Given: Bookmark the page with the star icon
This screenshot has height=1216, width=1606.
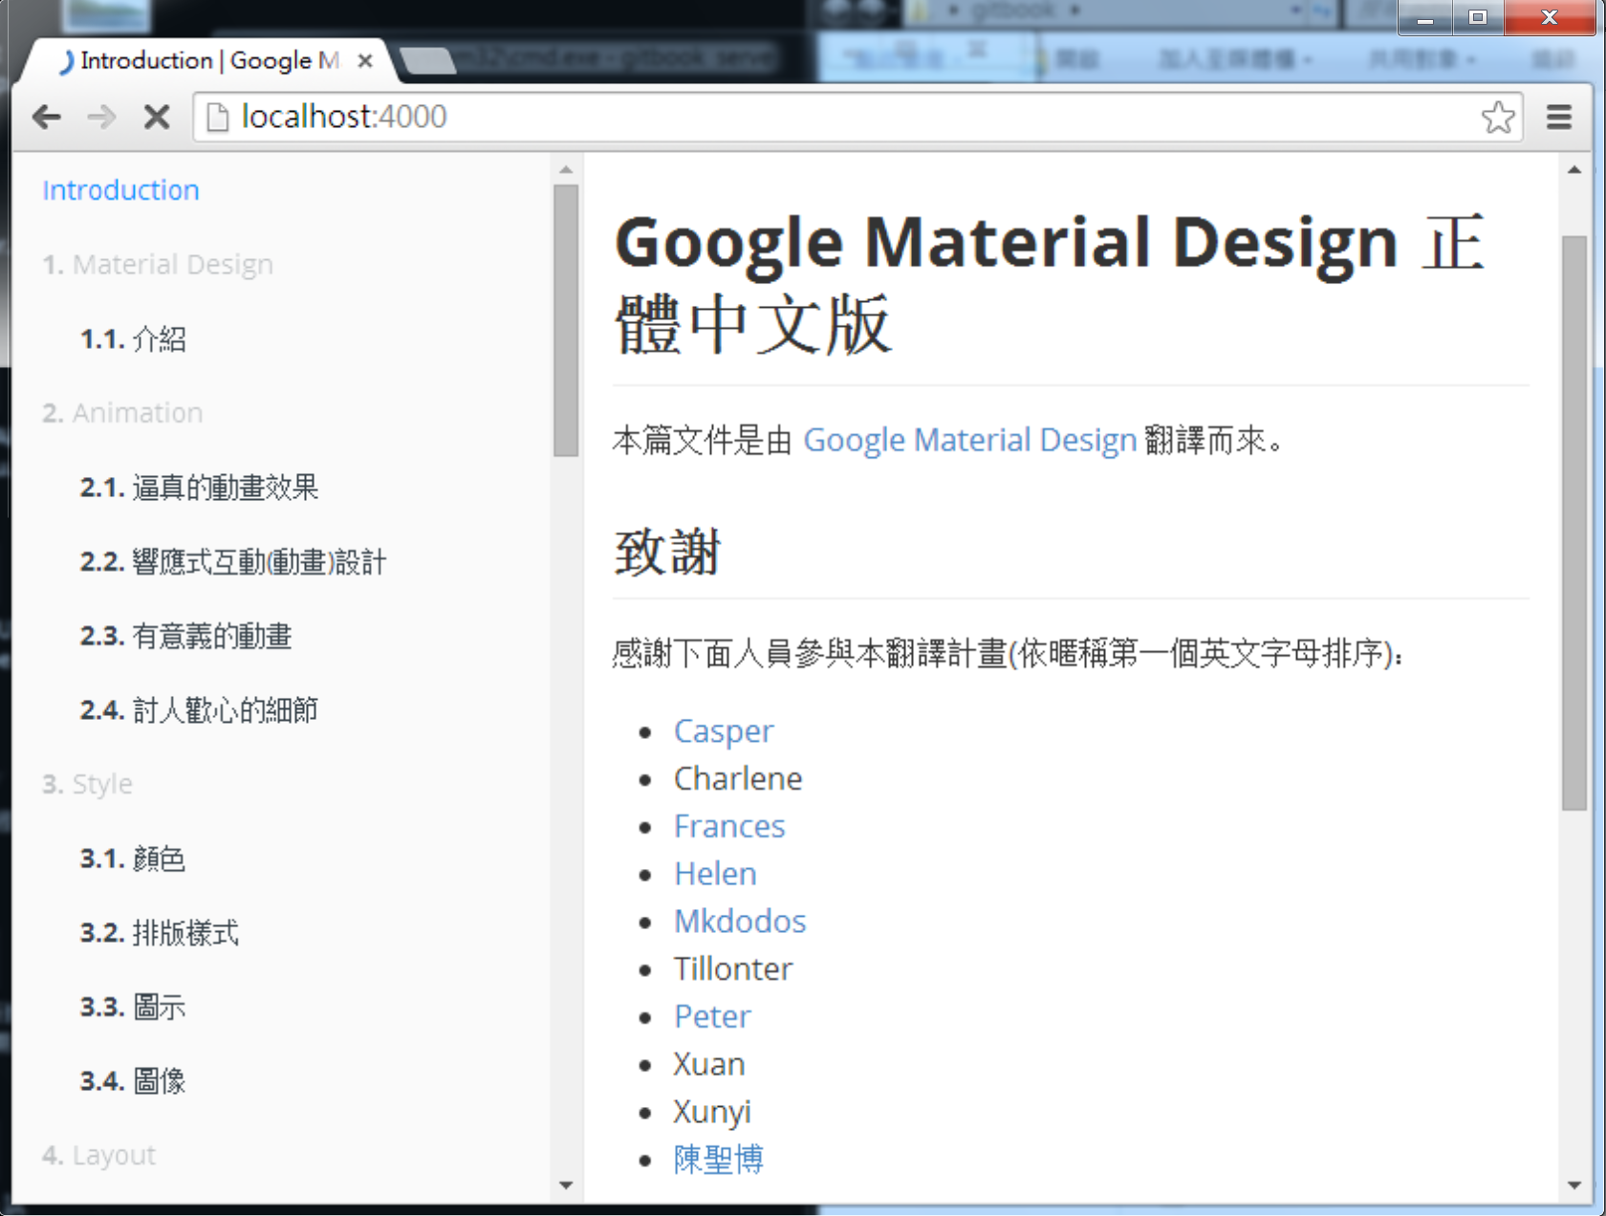Looking at the screenshot, I should [1498, 118].
